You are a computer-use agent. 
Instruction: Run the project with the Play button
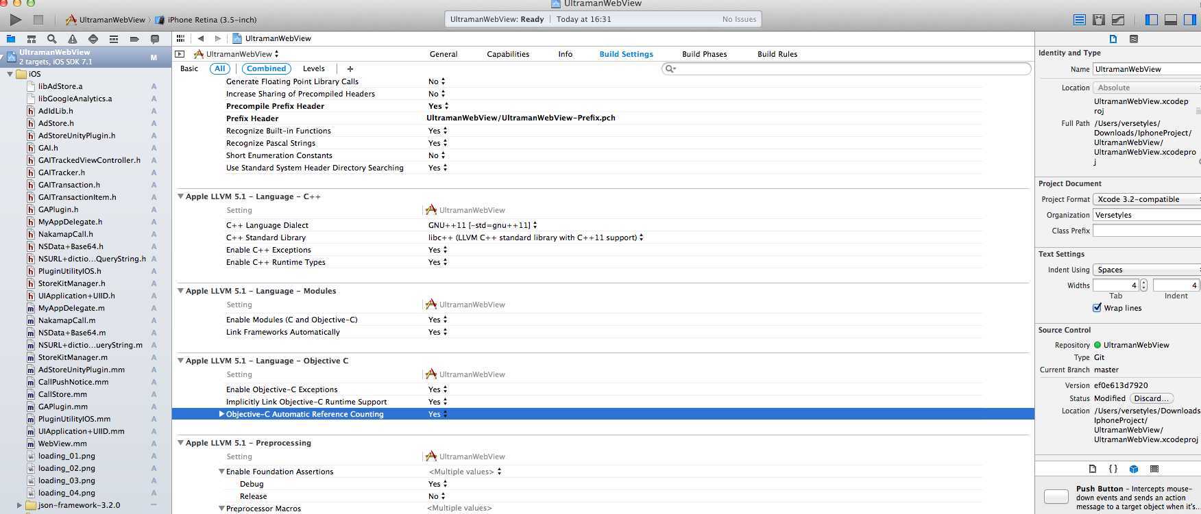coord(15,20)
